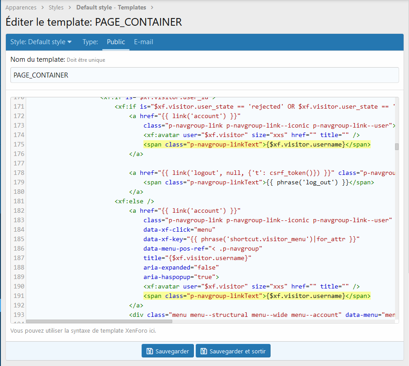
Task: Click the "Nom du template:" label
Action: (37, 59)
